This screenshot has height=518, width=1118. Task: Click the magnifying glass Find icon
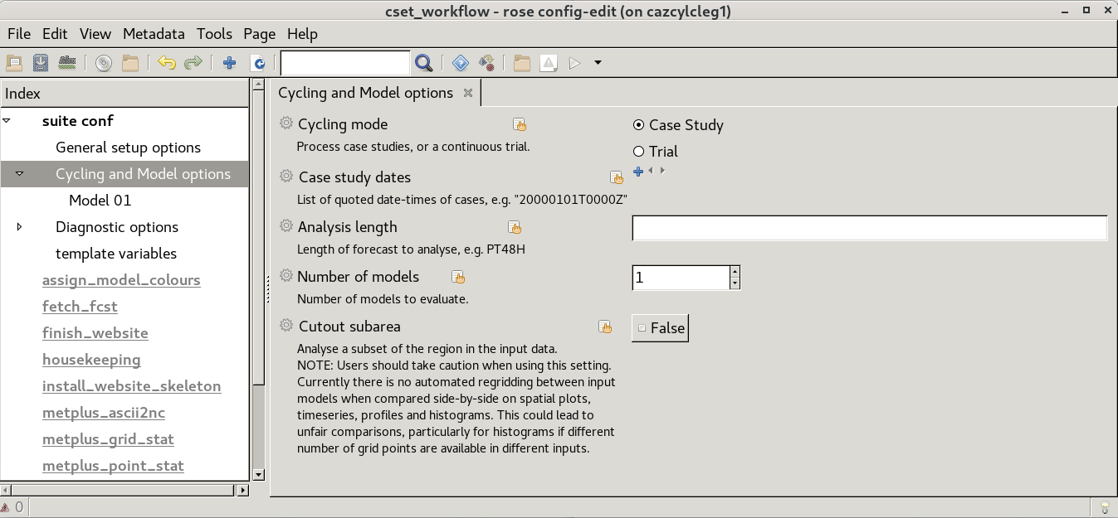pos(423,63)
